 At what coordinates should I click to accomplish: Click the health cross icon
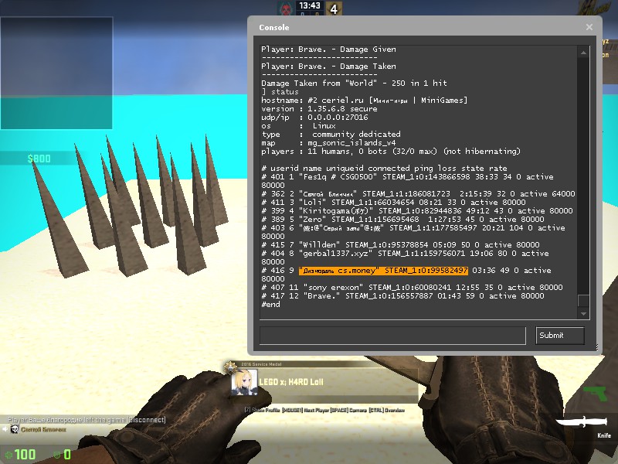pyautogui.click(x=8, y=455)
